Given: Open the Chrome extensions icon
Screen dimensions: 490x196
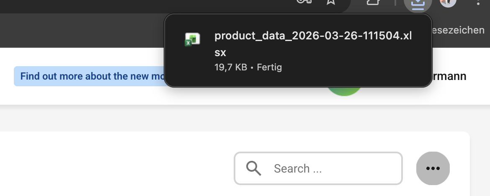Looking at the screenshot, I should (x=373, y=2).
